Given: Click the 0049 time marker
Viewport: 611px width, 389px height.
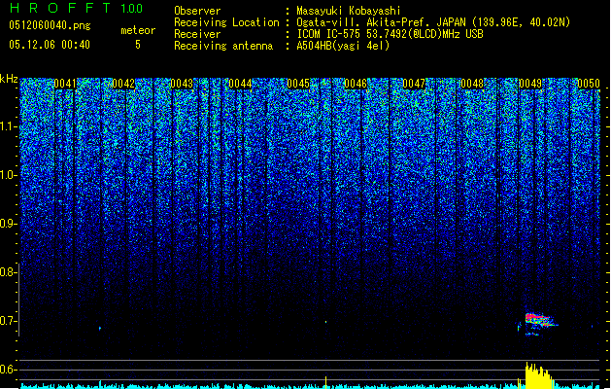Looking at the screenshot, I should [x=530, y=84].
